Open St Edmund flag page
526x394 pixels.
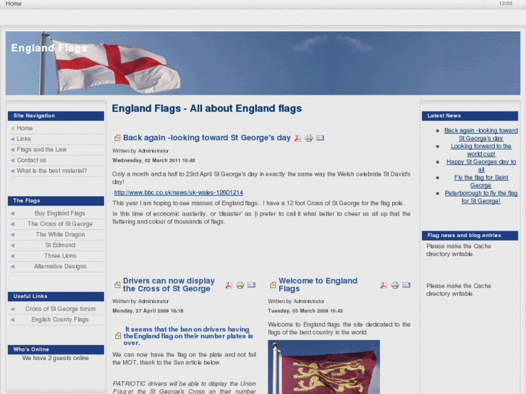point(60,245)
